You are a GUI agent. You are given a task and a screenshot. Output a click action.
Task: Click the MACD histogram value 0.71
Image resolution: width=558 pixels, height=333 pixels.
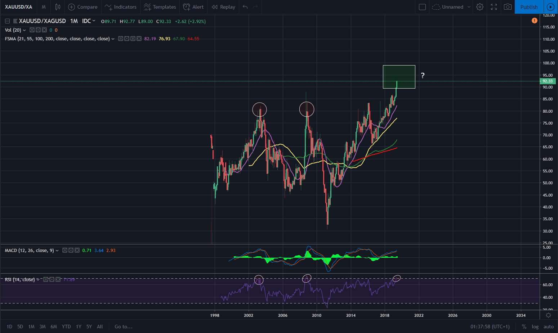87,251
